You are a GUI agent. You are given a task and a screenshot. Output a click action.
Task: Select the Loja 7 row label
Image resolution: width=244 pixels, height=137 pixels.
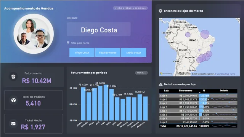point(164,107)
